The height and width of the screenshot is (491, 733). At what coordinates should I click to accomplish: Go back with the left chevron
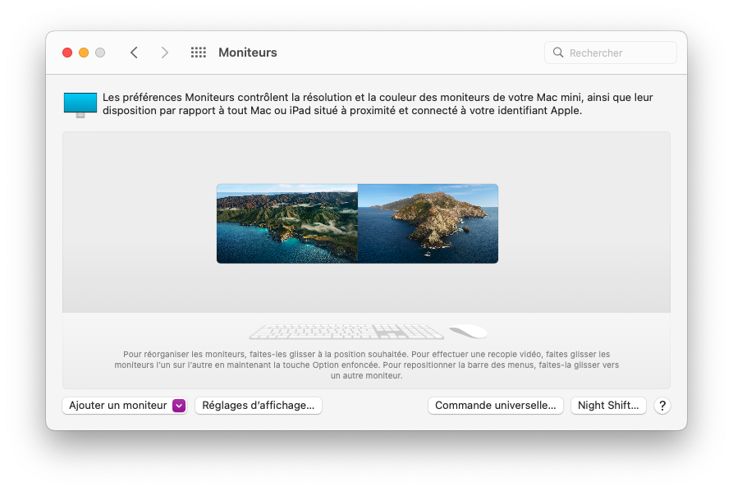[134, 53]
